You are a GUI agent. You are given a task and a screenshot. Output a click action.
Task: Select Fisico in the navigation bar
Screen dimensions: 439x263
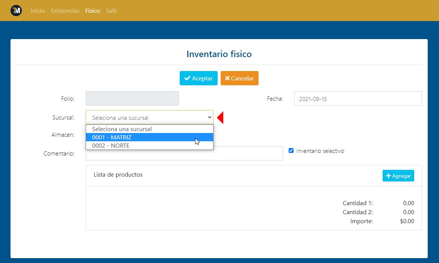[92, 11]
